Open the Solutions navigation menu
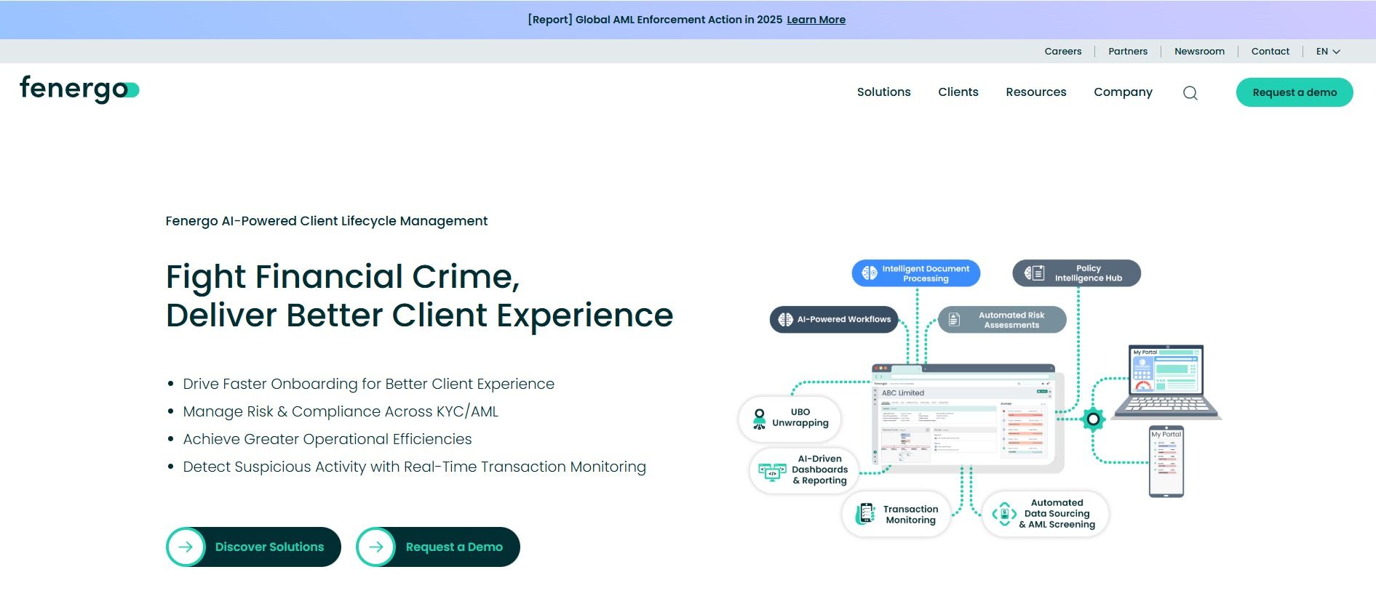Viewport: 1376px width, 596px height. coord(883,92)
